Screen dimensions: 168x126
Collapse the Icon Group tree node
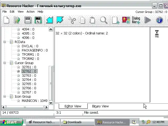coord(4,96)
